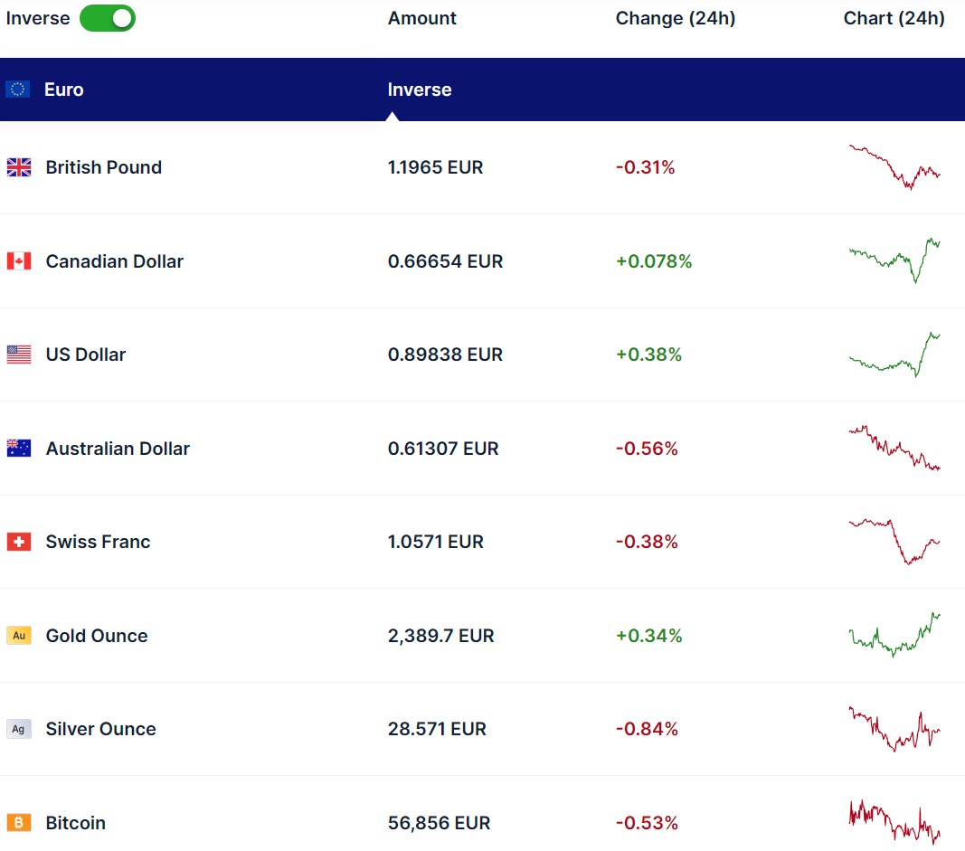
Task: Click the Inverse label in blue header
Action: tap(420, 90)
